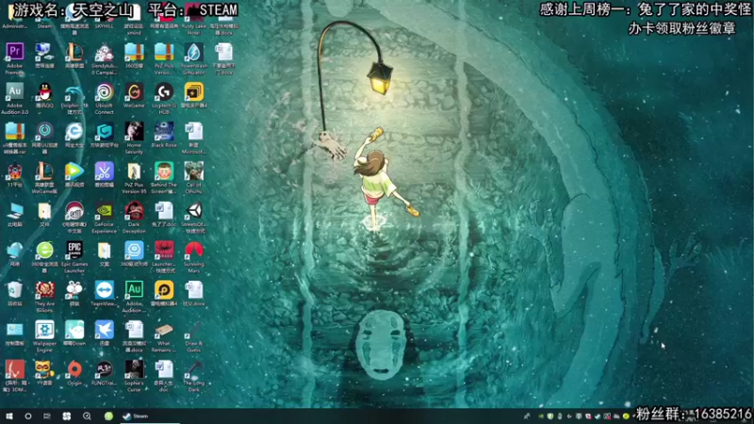Launch League of Legends WeGame edition
Screen dimensions: 754x424
44,171
